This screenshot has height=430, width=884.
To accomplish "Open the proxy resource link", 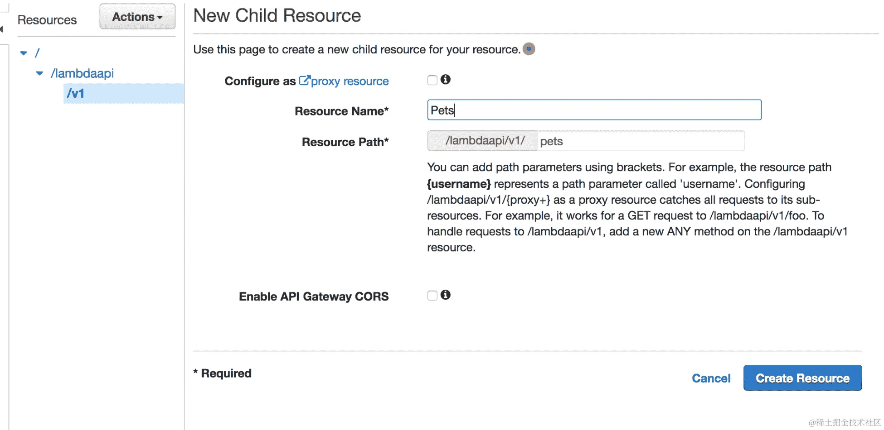I will 350,81.
